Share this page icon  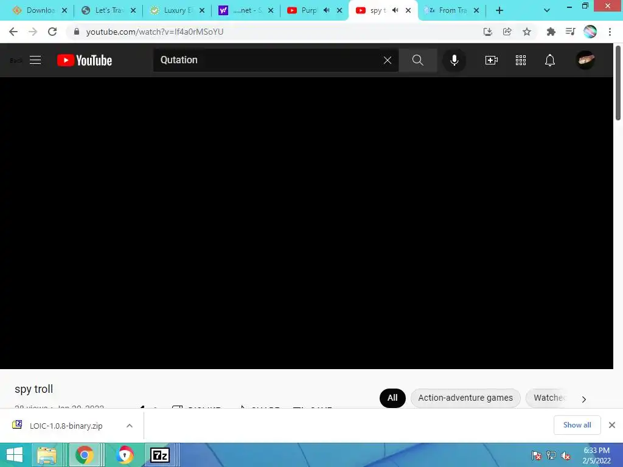coord(507,32)
